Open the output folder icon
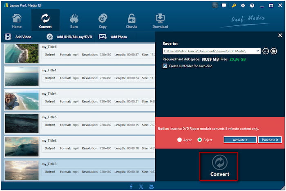The width and height of the screenshot is (286, 191). point(274,51)
